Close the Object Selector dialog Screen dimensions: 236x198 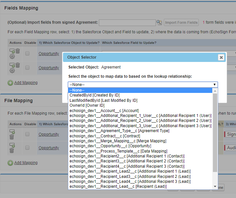click(x=221, y=57)
